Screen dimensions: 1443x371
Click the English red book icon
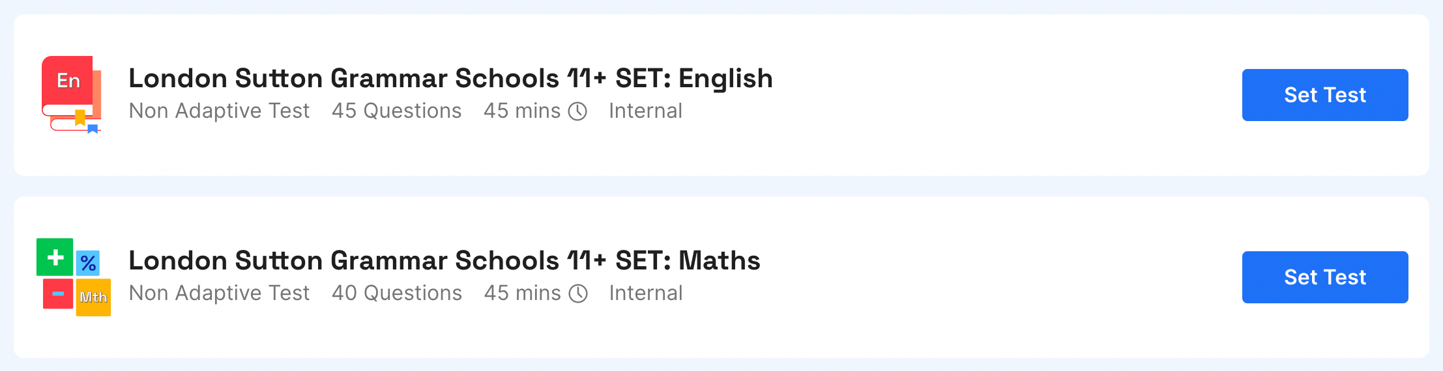(x=72, y=94)
